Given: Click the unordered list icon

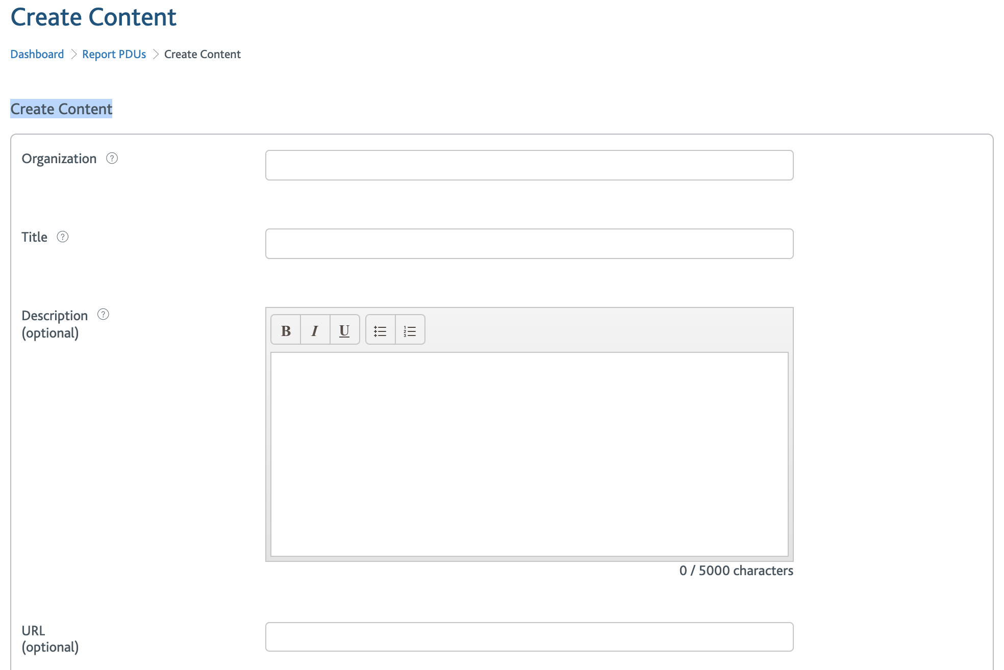Looking at the screenshot, I should coord(380,330).
